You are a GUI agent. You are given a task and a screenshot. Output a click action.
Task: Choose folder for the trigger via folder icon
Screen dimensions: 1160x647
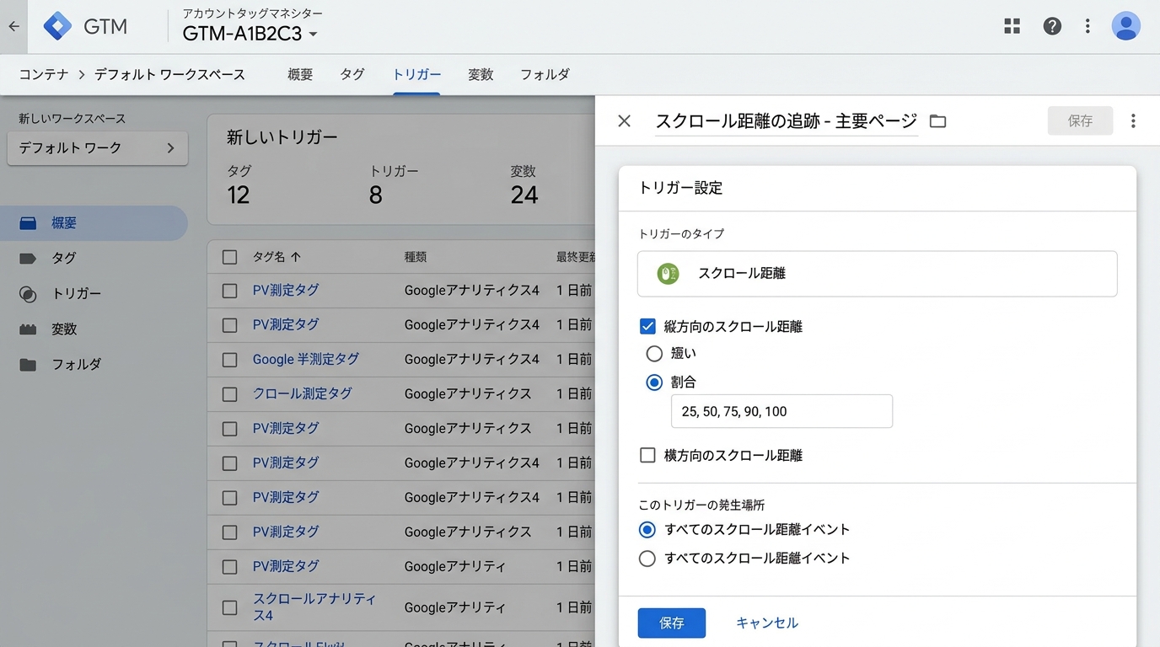937,121
